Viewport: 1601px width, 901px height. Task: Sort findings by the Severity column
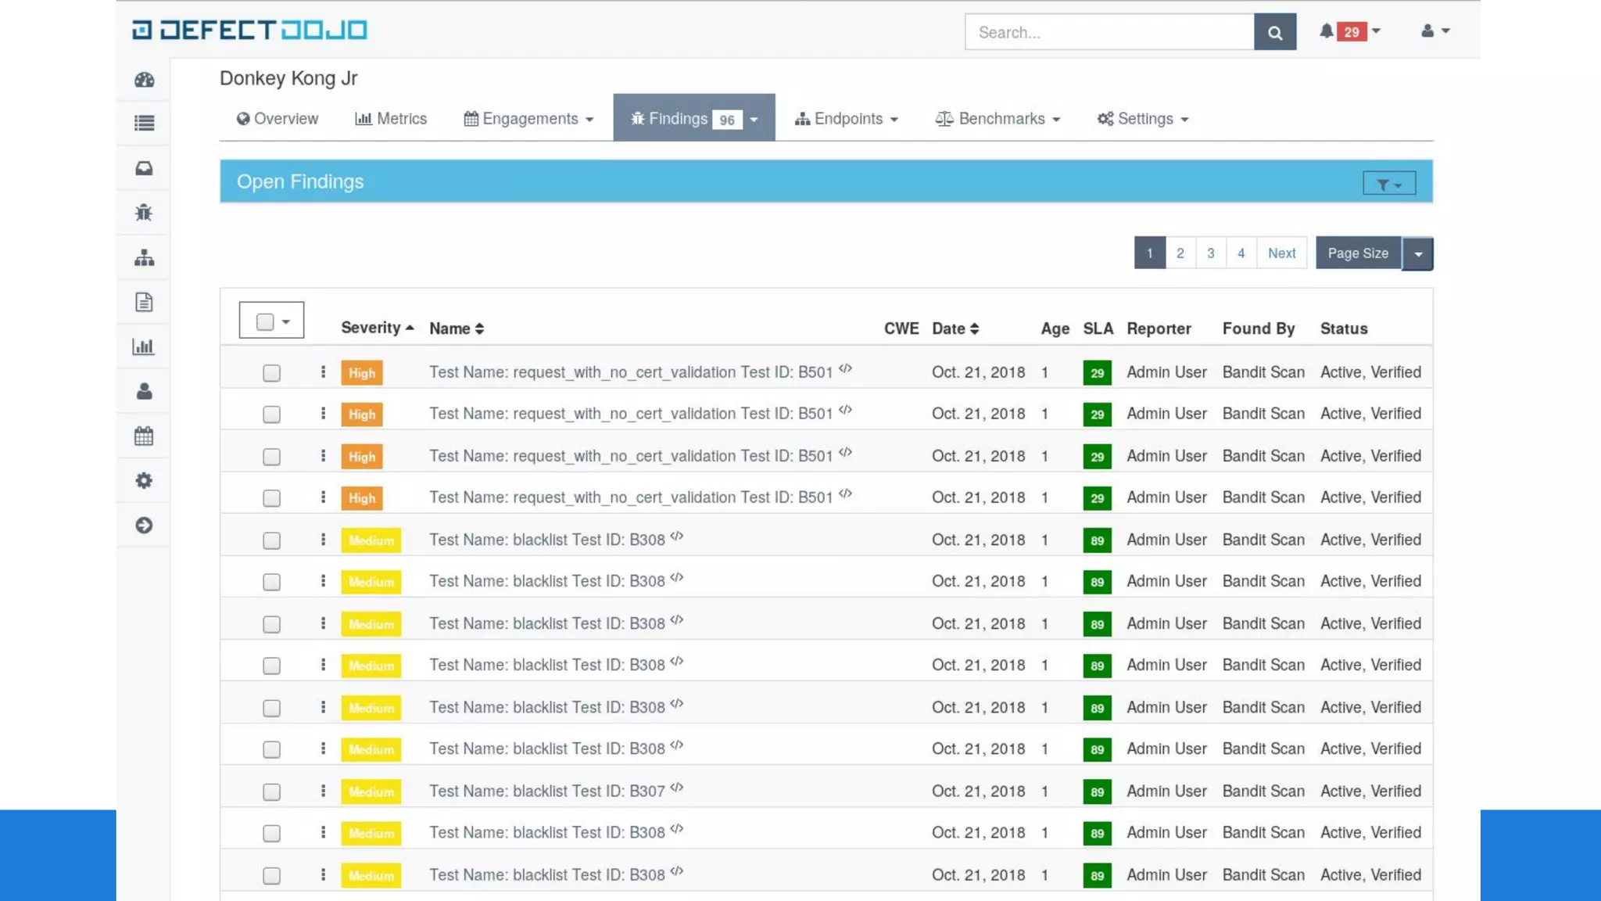click(x=378, y=328)
